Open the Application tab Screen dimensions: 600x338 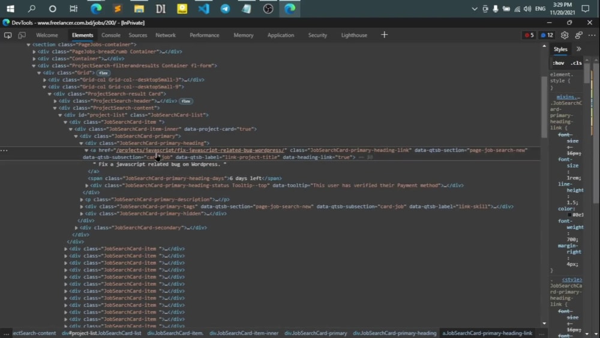[x=280, y=35]
